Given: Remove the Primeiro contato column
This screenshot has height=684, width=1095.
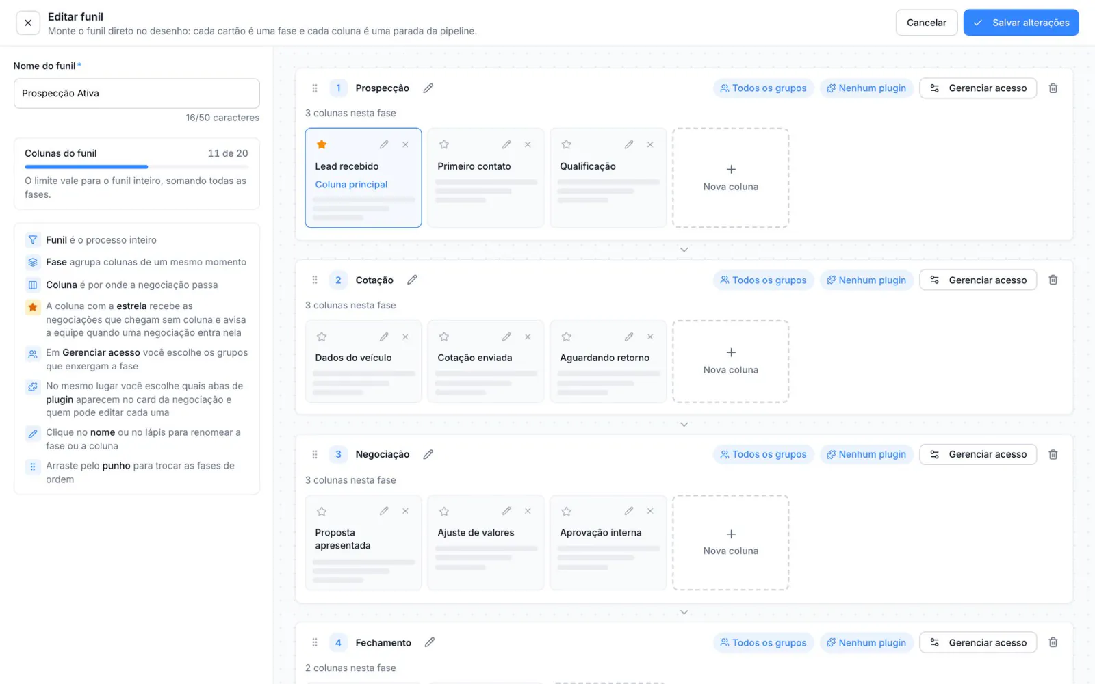Looking at the screenshot, I should pos(528,144).
